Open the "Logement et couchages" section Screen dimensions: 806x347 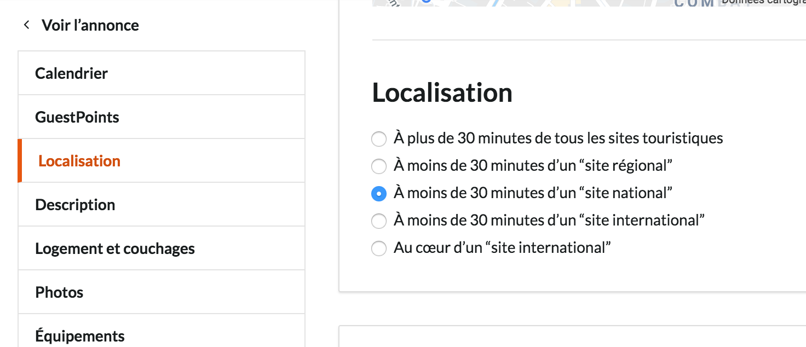click(115, 248)
